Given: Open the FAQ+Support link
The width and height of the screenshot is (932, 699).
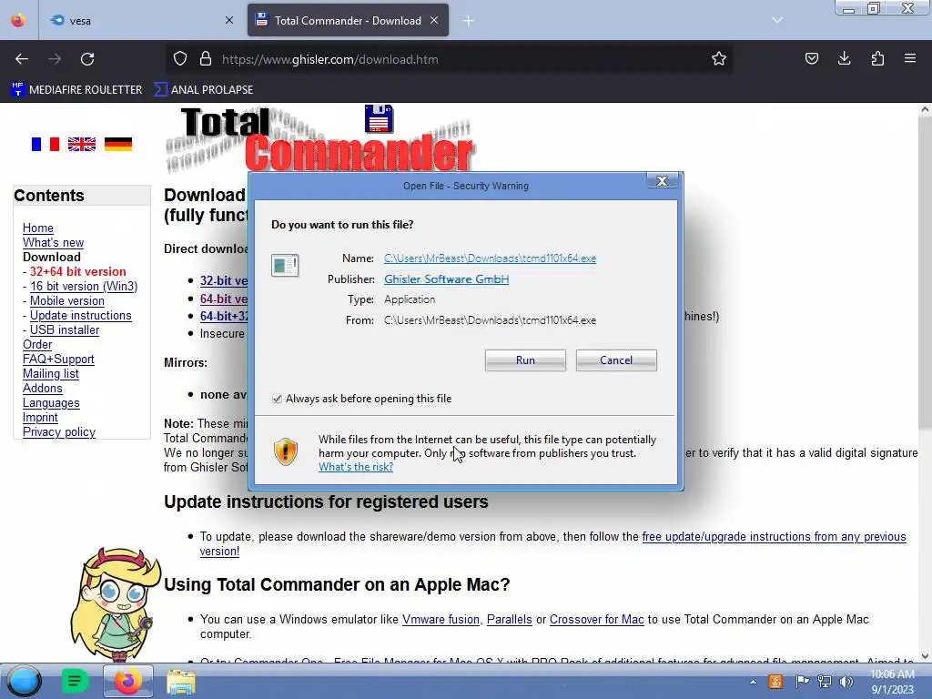Looking at the screenshot, I should click(58, 359).
